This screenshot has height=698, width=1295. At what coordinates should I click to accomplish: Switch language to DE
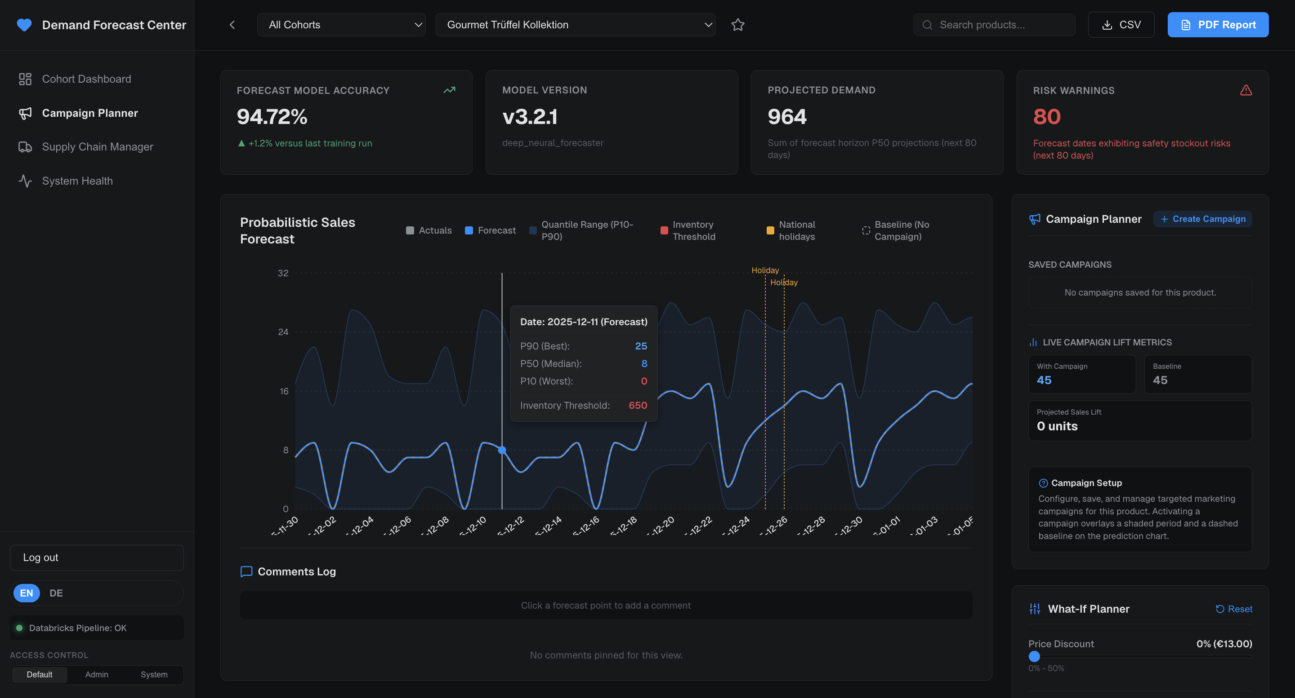(56, 593)
